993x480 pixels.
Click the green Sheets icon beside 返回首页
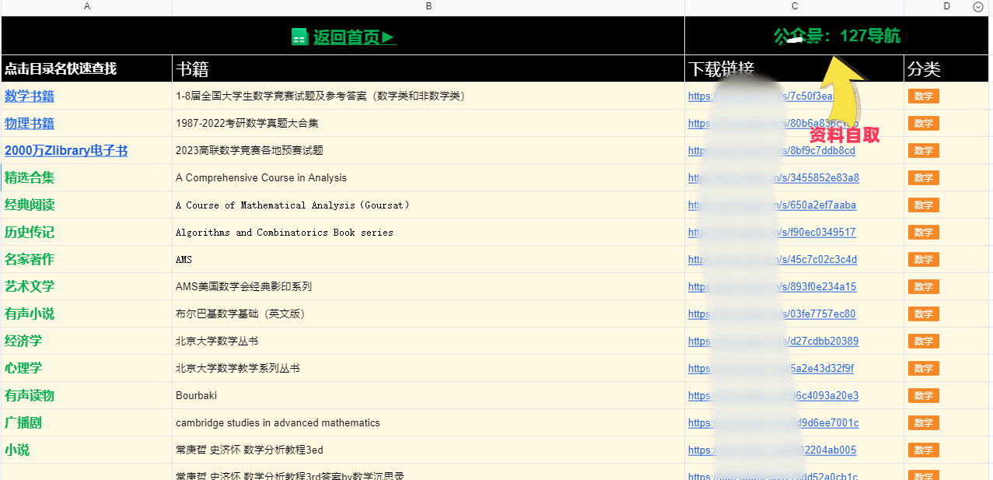(x=300, y=37)
